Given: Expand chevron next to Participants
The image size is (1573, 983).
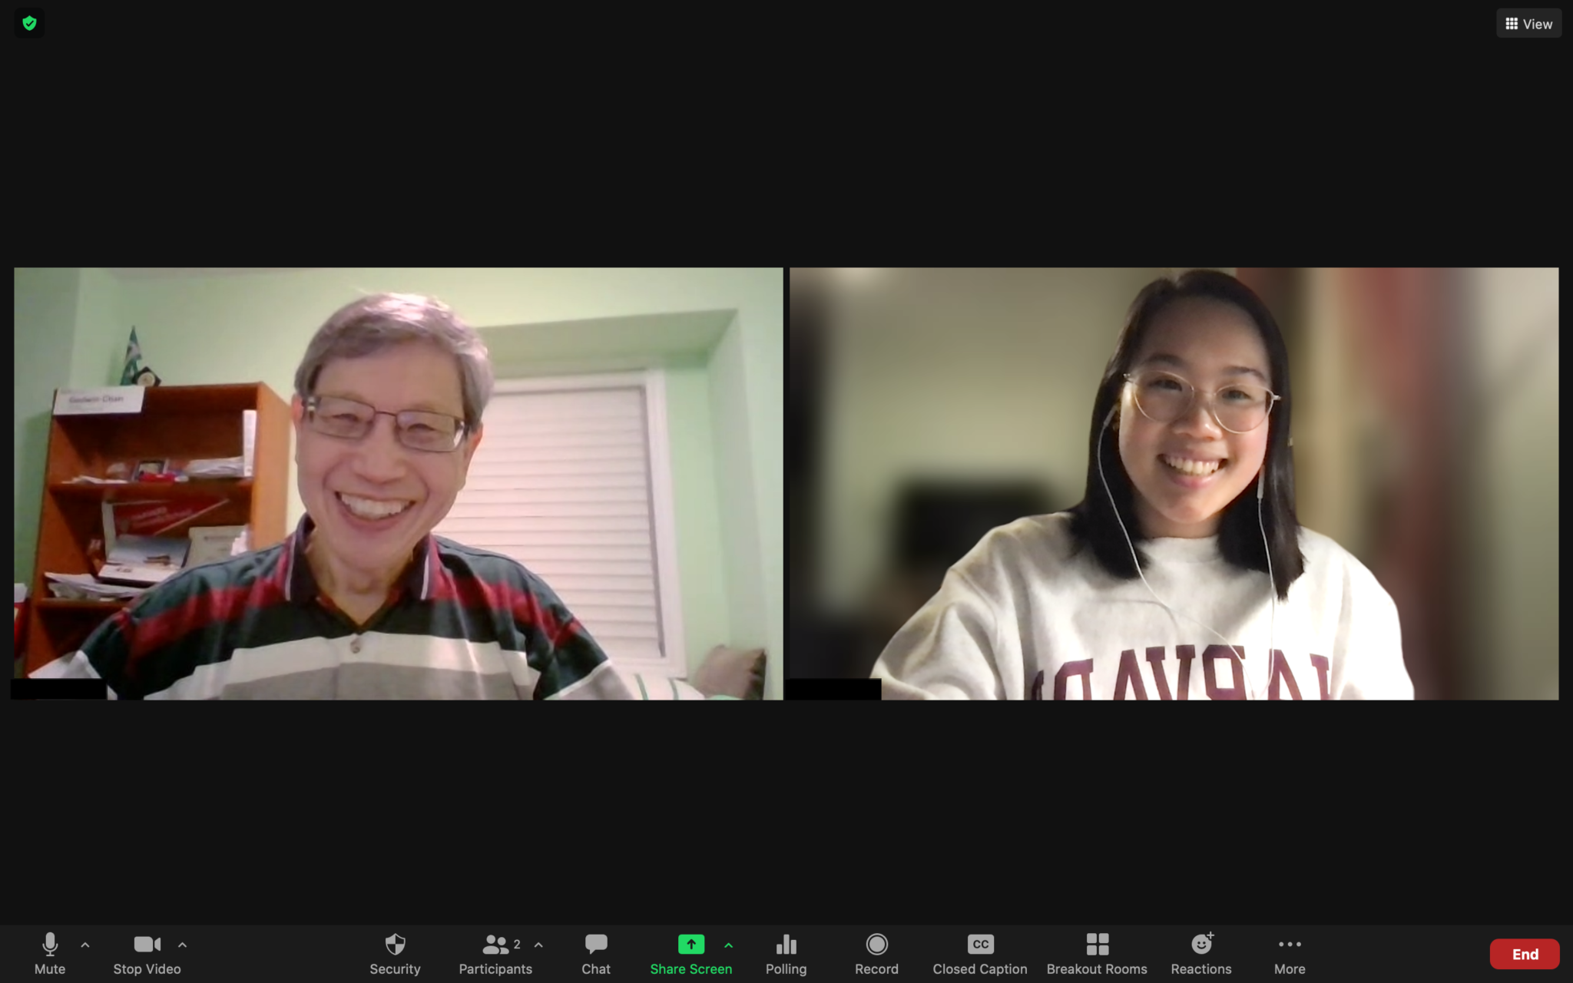Looking at the screenshot, I should coord(538,945).
